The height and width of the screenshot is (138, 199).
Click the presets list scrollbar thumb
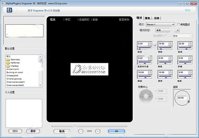point(40,60)
